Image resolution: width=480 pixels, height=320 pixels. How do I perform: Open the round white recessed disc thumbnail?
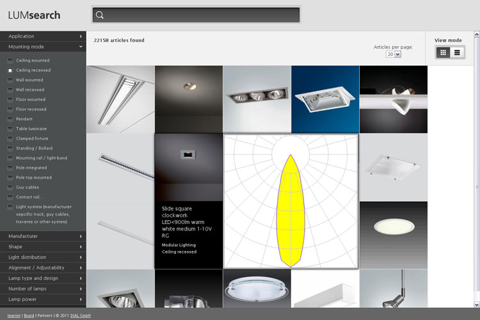coord(394,235)
